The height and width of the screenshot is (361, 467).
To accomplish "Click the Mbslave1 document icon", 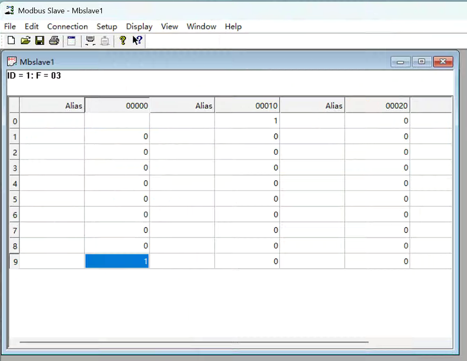I will point(12,62).
